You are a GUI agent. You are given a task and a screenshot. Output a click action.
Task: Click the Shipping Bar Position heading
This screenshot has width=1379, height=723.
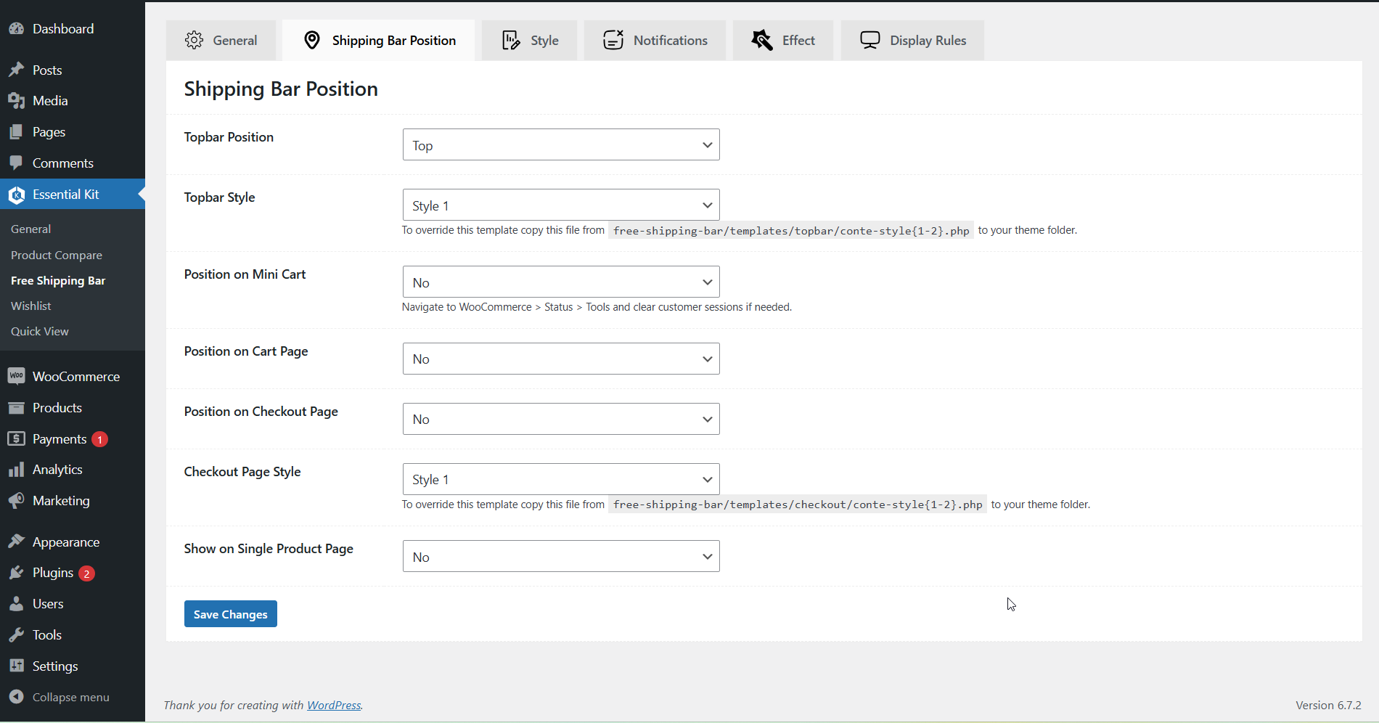(281, 89)
